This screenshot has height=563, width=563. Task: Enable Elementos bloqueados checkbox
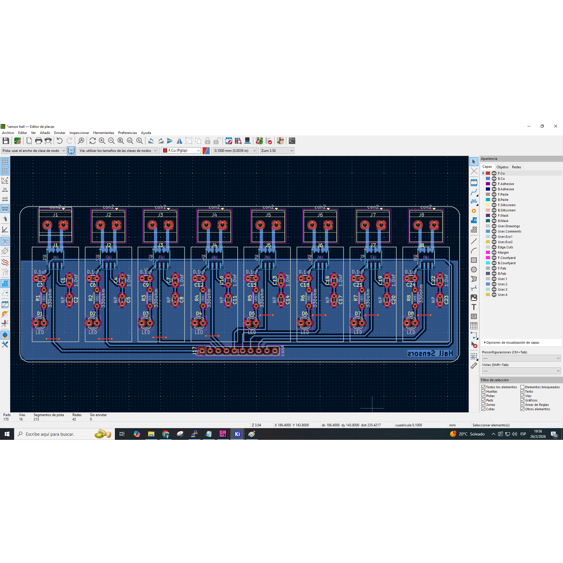click(522, 387)
